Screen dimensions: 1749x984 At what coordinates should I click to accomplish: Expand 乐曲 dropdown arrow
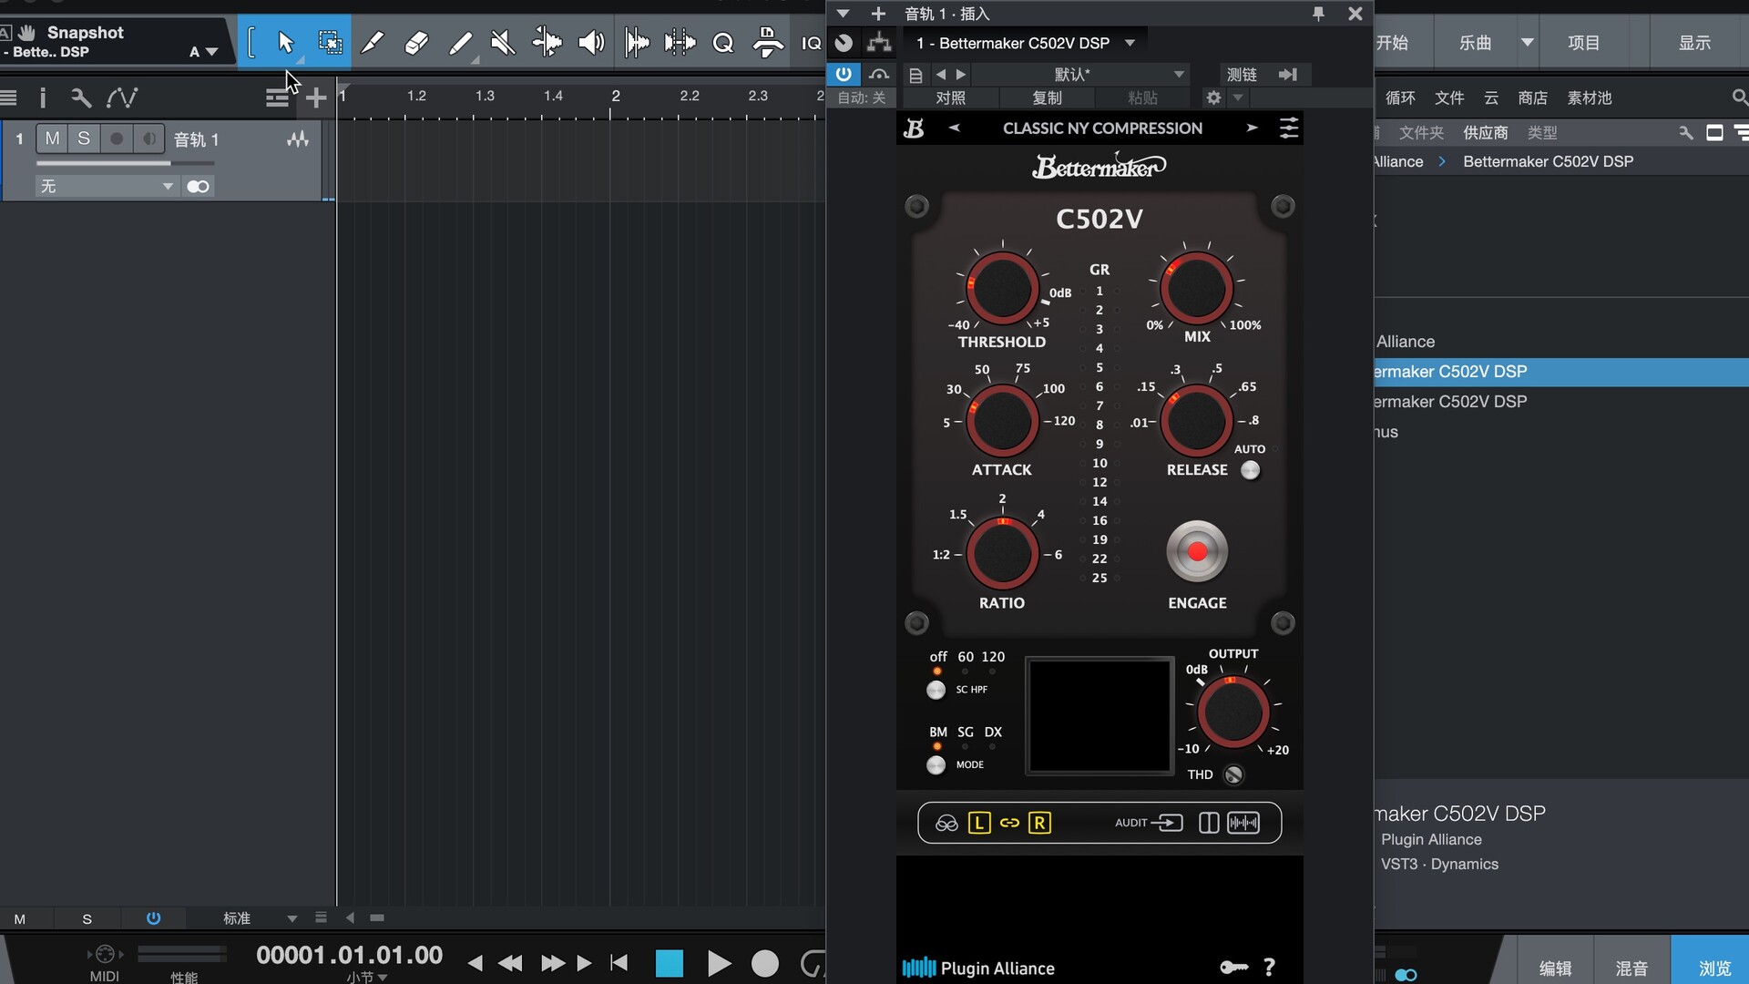1528,43
